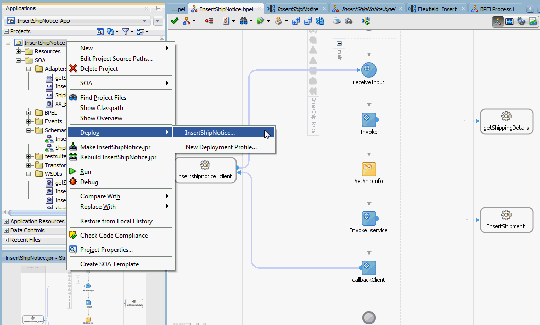
Task: Toggle the chart view button at toolbar right
Action: click(533, 21)
